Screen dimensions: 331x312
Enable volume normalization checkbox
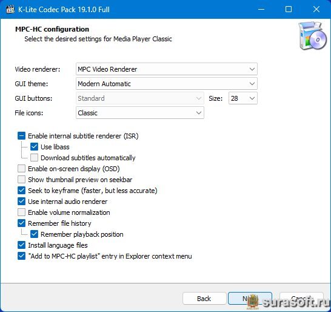tap(22, 212)
